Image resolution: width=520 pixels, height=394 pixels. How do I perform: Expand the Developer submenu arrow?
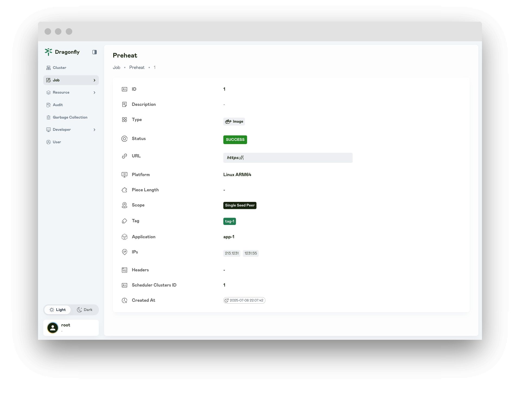[x=94, y=130]
